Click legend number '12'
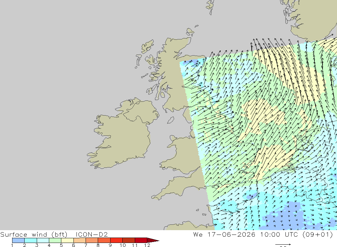Screen dimensions: 337x247 [147, 245]
